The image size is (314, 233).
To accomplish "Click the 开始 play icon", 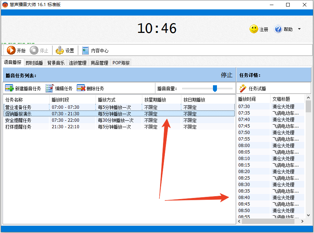I will 11,50.
